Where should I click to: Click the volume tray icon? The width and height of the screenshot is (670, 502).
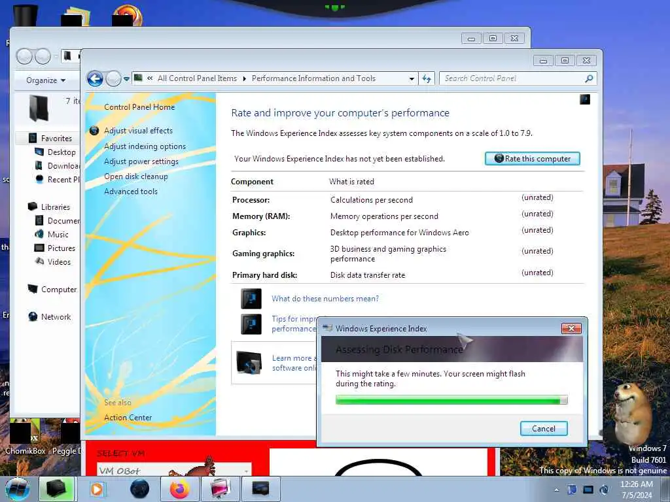pos(604,490)
